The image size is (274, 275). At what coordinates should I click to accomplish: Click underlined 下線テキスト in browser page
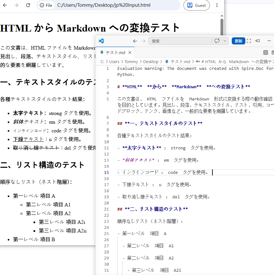[x=28, y=139]
